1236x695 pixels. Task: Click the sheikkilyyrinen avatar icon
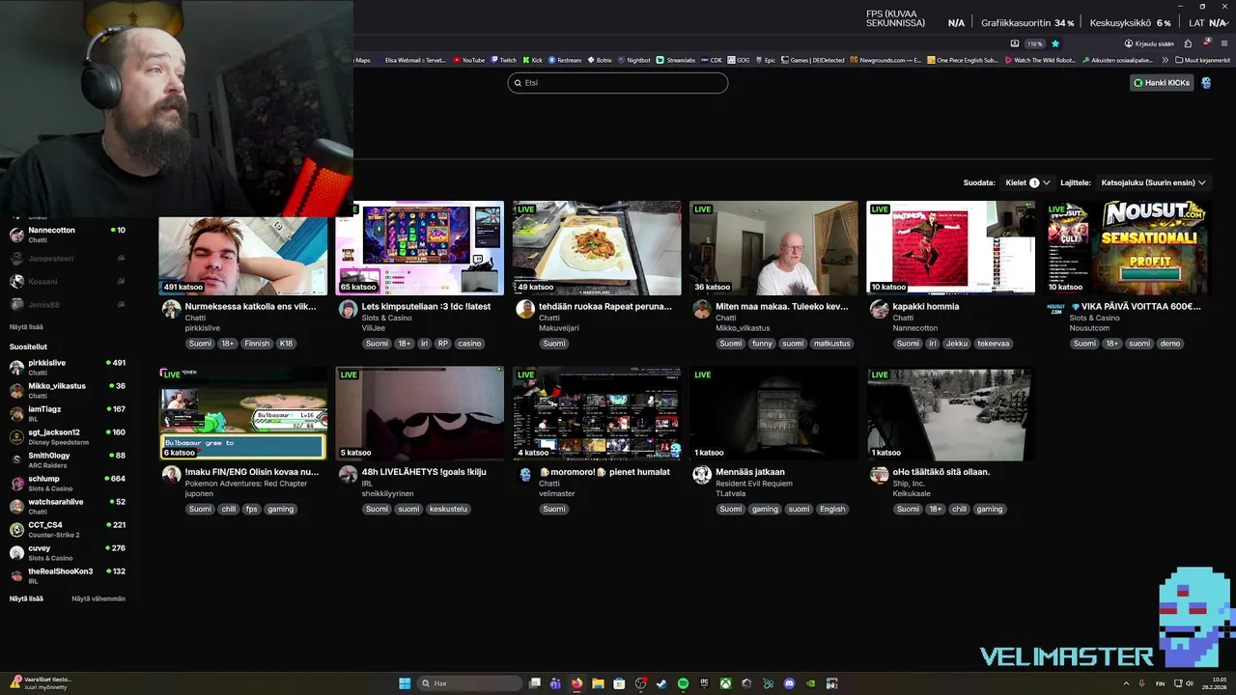348,475
